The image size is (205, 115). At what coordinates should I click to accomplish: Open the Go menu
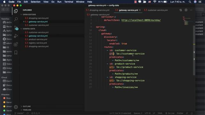(53, 2)
